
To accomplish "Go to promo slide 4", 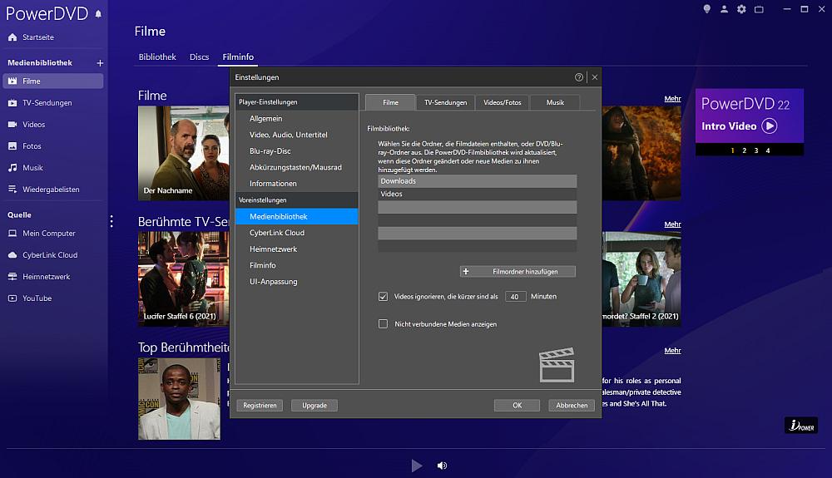I will tap(767, 150).
